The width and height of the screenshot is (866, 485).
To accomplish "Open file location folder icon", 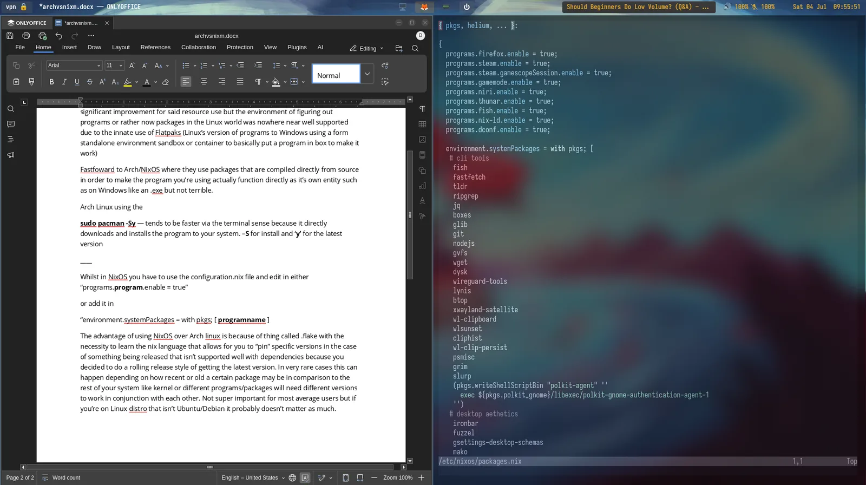I will pyautogui.click(x=399, y=48).
